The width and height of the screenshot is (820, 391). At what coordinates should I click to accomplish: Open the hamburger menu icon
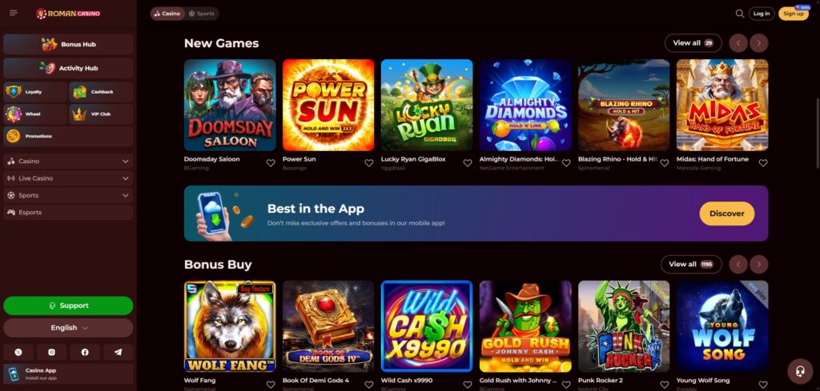14,13
